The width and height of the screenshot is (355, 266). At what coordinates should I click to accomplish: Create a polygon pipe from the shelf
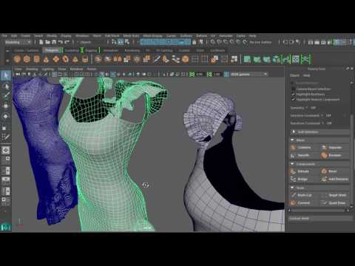click(85, 59)
